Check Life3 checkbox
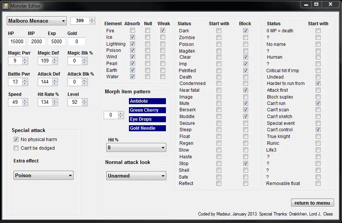Image resolution: width=342 pixels, height=223 pixels. [x=318, y=150]
